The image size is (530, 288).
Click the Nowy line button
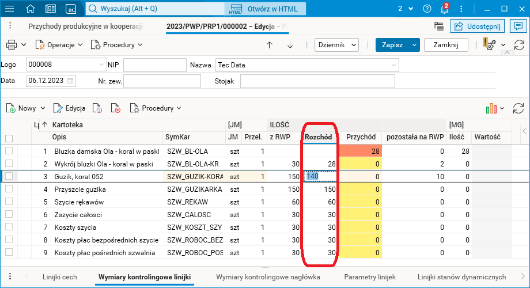click(21, 108)
